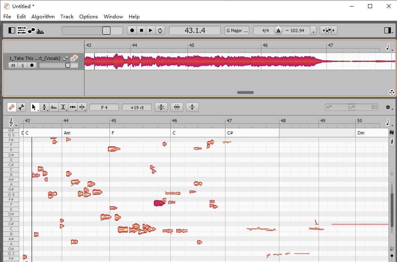
Task: Select the Main arrow tool
Action: coord(34,107)
